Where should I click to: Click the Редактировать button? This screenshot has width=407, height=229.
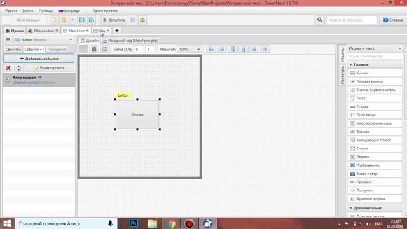click(50, 68)
